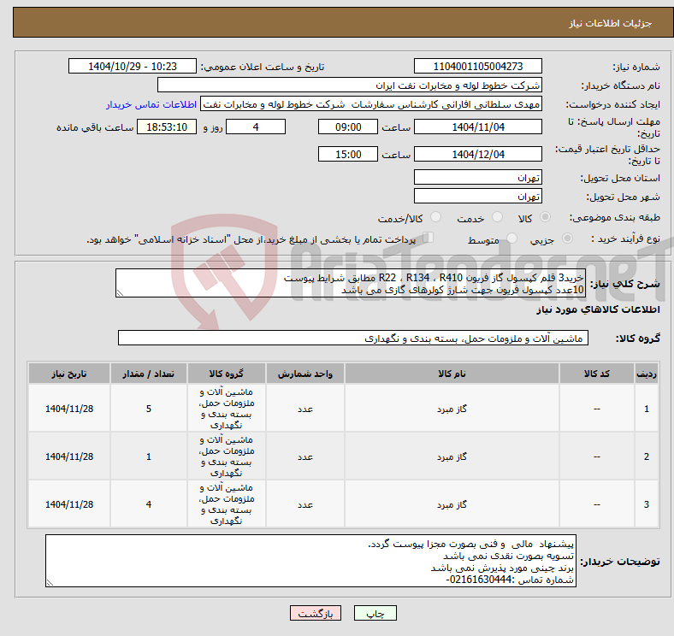The height and width of the screenshot is (636, 674).
Task: Click the 09:00 deadline time field
Action: 348,127
